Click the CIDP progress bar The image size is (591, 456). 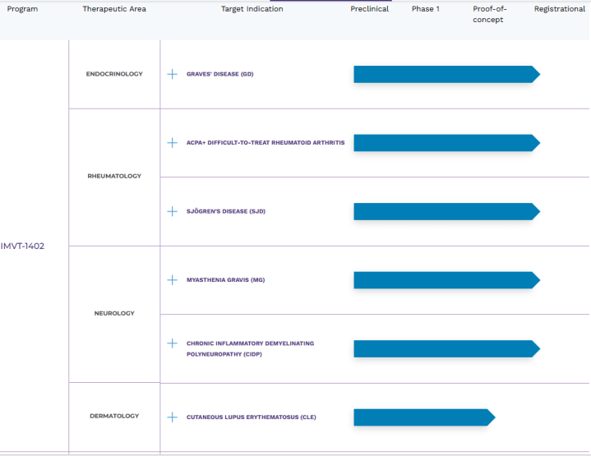(x=447, y=348)
